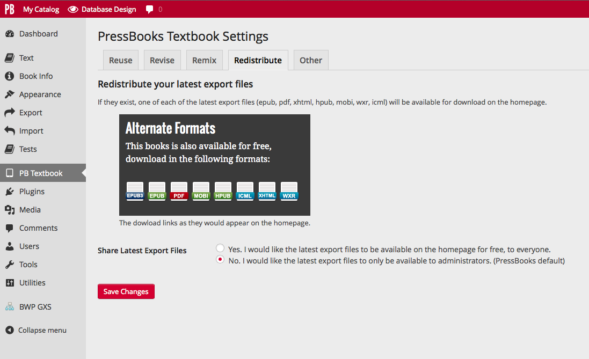
Task: Click the EPUB3 file format icon
Action: (x=135, y=191)
